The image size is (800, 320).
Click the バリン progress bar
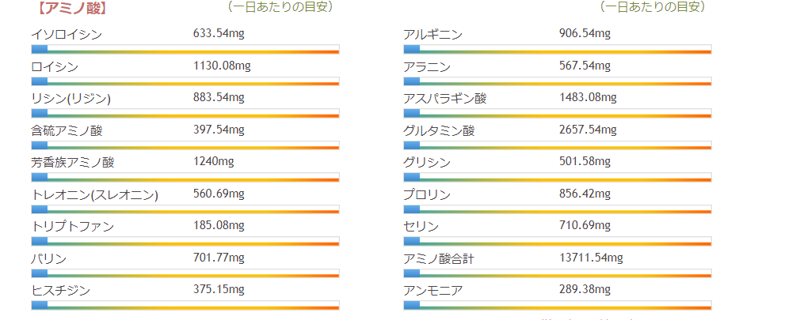(x=185, y=273)
